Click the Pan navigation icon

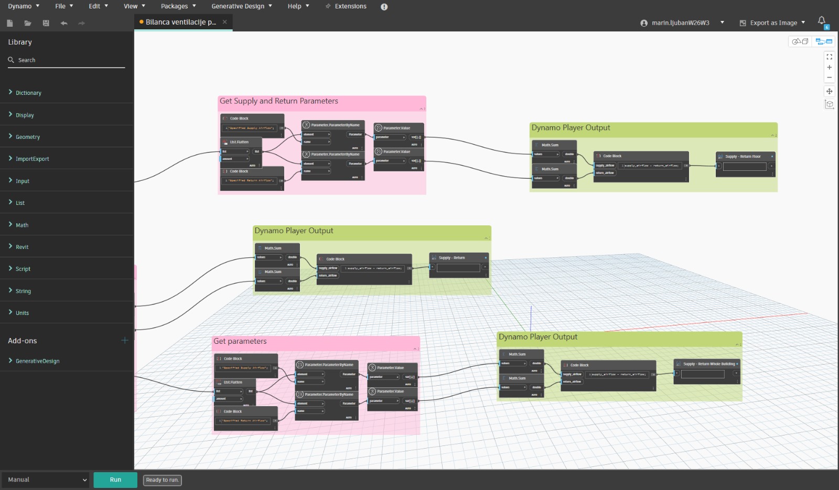[830, 91]
